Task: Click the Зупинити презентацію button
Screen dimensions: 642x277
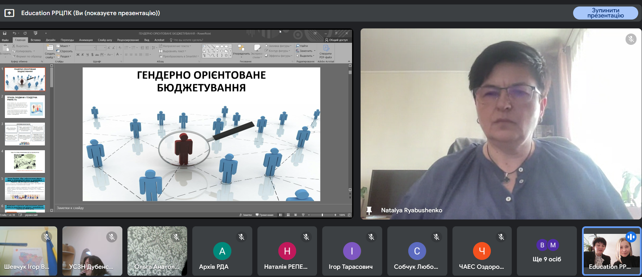Action: point(605,13)
